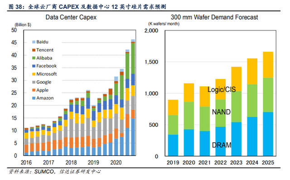The height and width of the screenshot is (180, 290).
Task: Click the '2019' x-axis label in Capex chart
Action: [x=93, y=163]
